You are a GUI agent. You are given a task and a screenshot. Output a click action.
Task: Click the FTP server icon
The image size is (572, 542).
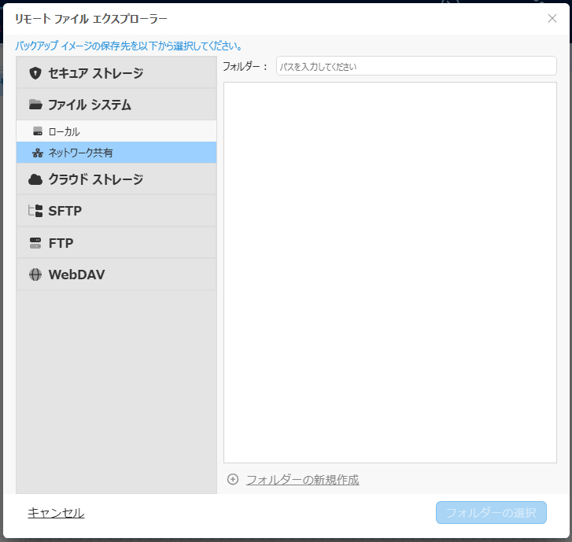[x=35, y=243]
